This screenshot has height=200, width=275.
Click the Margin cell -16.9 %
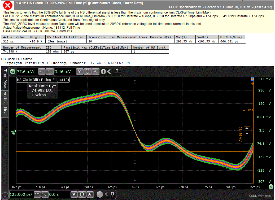tap(37, 41)
